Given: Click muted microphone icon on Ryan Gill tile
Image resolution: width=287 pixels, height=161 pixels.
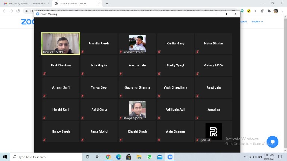Looking at the screenshot, I should 197,140.
